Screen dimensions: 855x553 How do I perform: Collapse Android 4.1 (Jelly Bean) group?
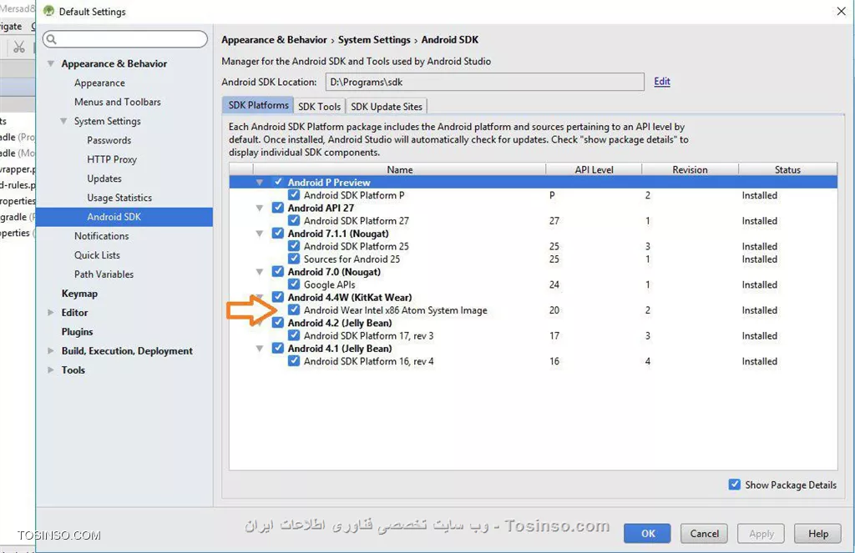[x=261, y=349]
